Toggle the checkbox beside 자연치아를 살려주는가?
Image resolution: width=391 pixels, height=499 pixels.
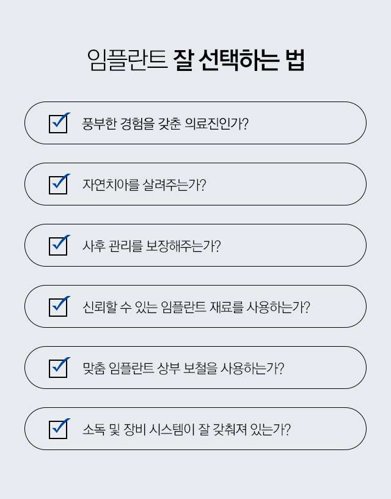pos(58,185)
